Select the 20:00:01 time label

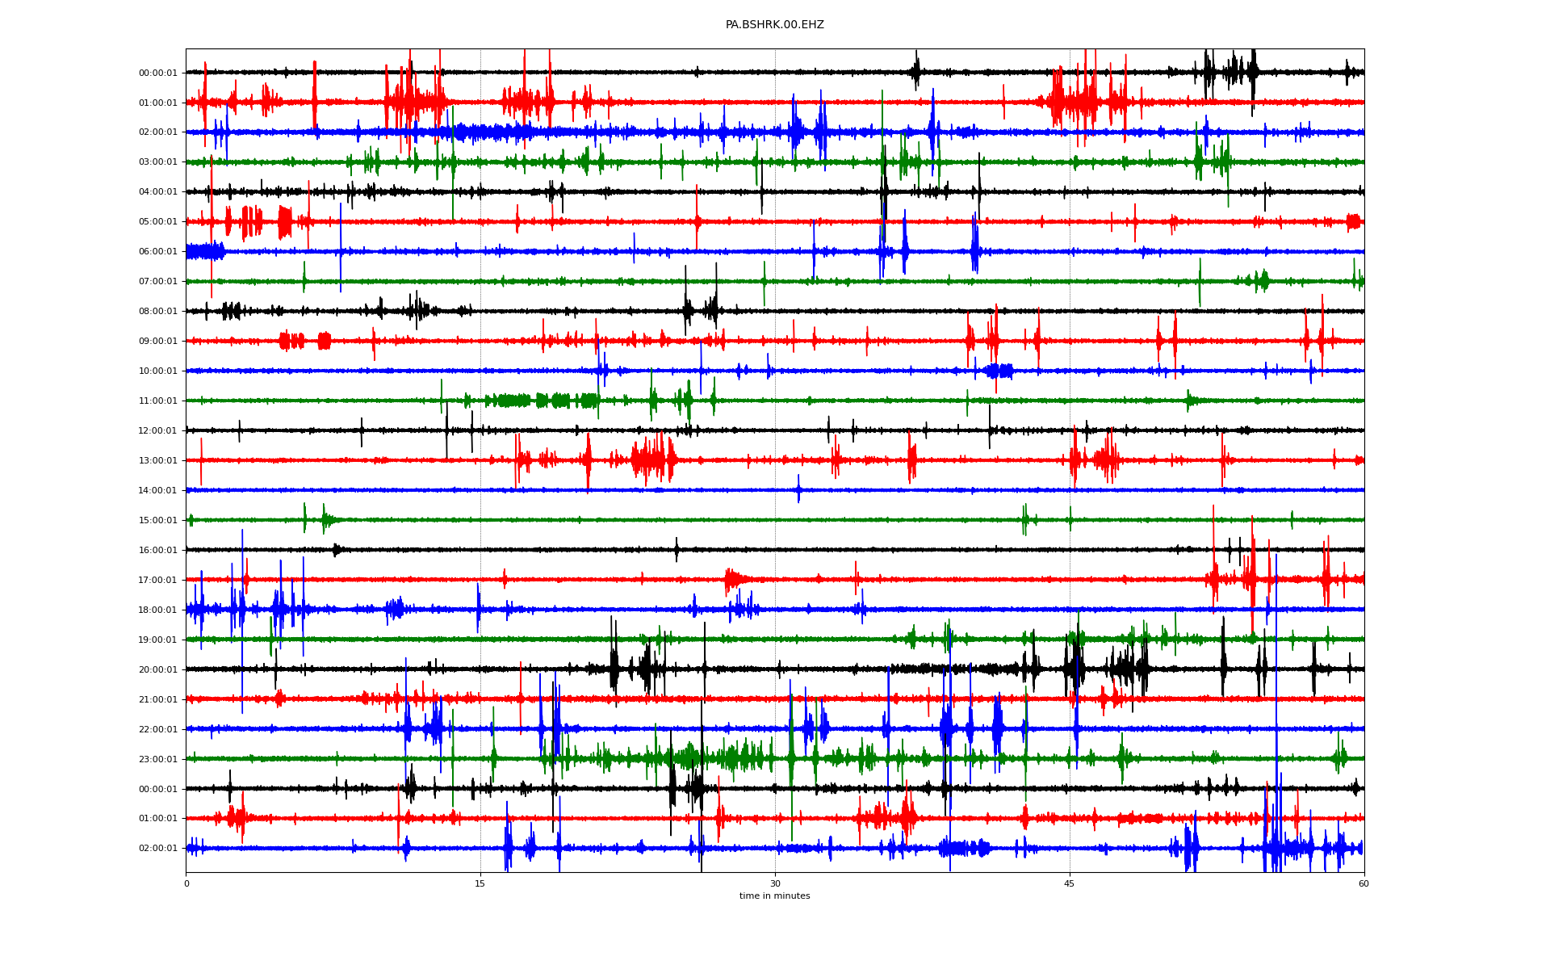click(x=157, y=670)
